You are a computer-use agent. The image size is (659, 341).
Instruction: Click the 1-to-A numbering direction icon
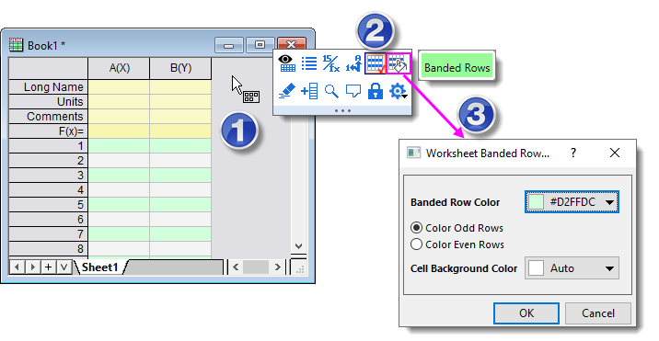click(x=353, y=63)
